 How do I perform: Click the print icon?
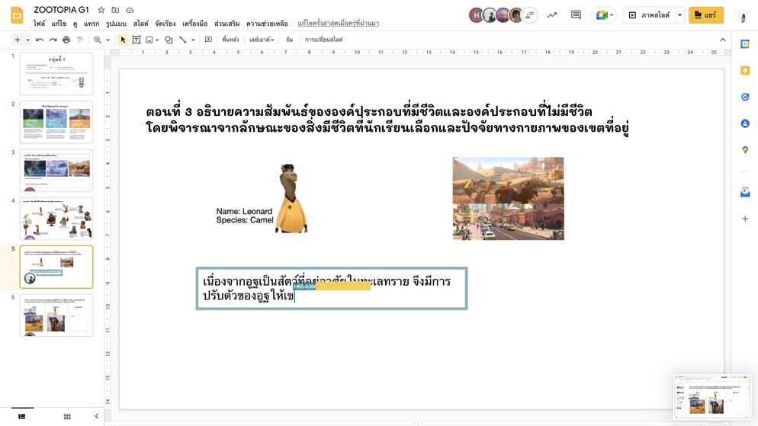[x=66, y=40]
